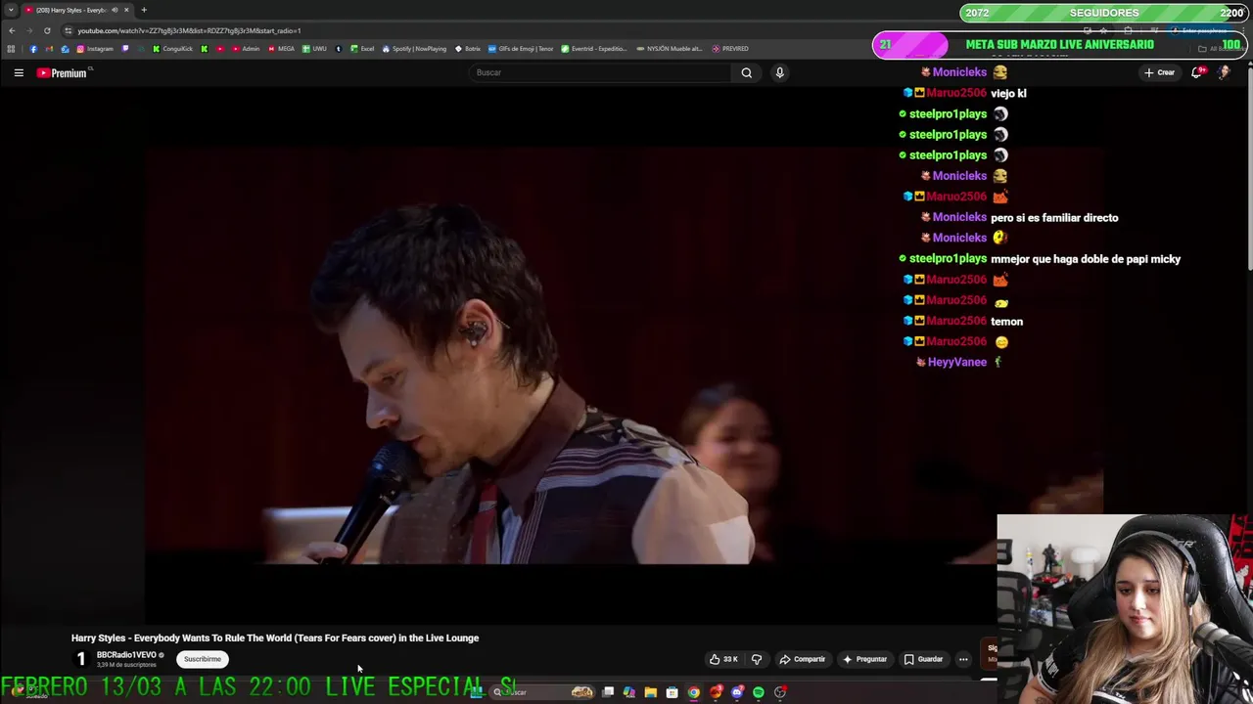Like the Harry Styles video

click(723, 659)
